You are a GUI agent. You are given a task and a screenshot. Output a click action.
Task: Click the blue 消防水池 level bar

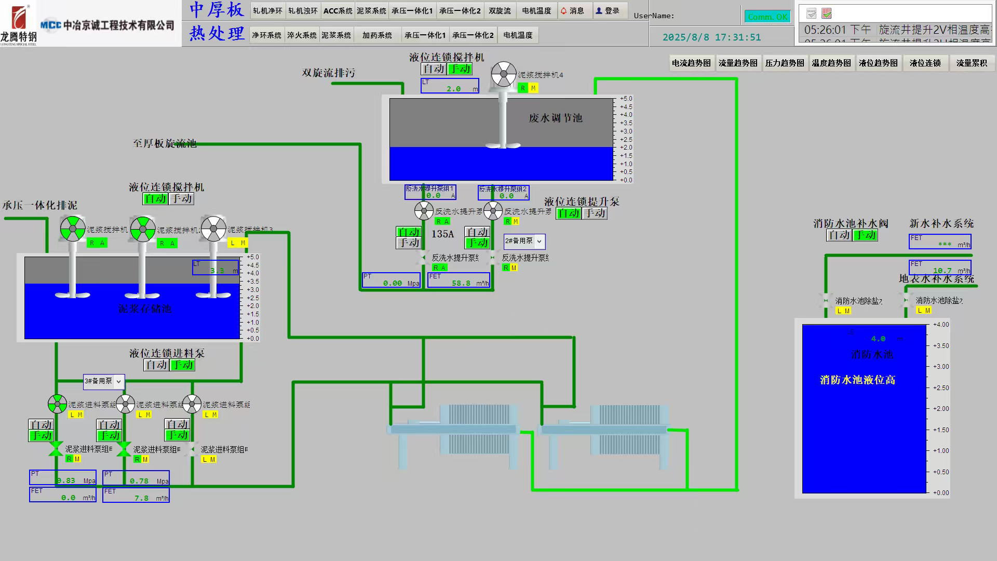864,431
